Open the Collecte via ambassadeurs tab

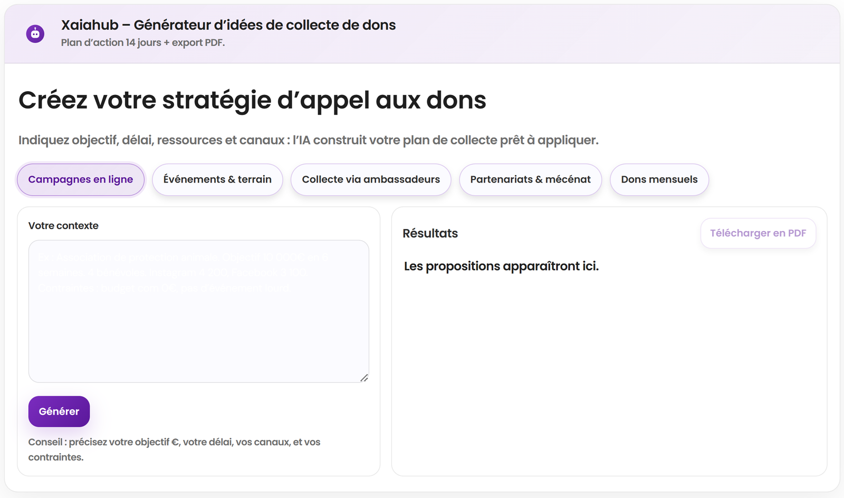[x=371, y=179]
